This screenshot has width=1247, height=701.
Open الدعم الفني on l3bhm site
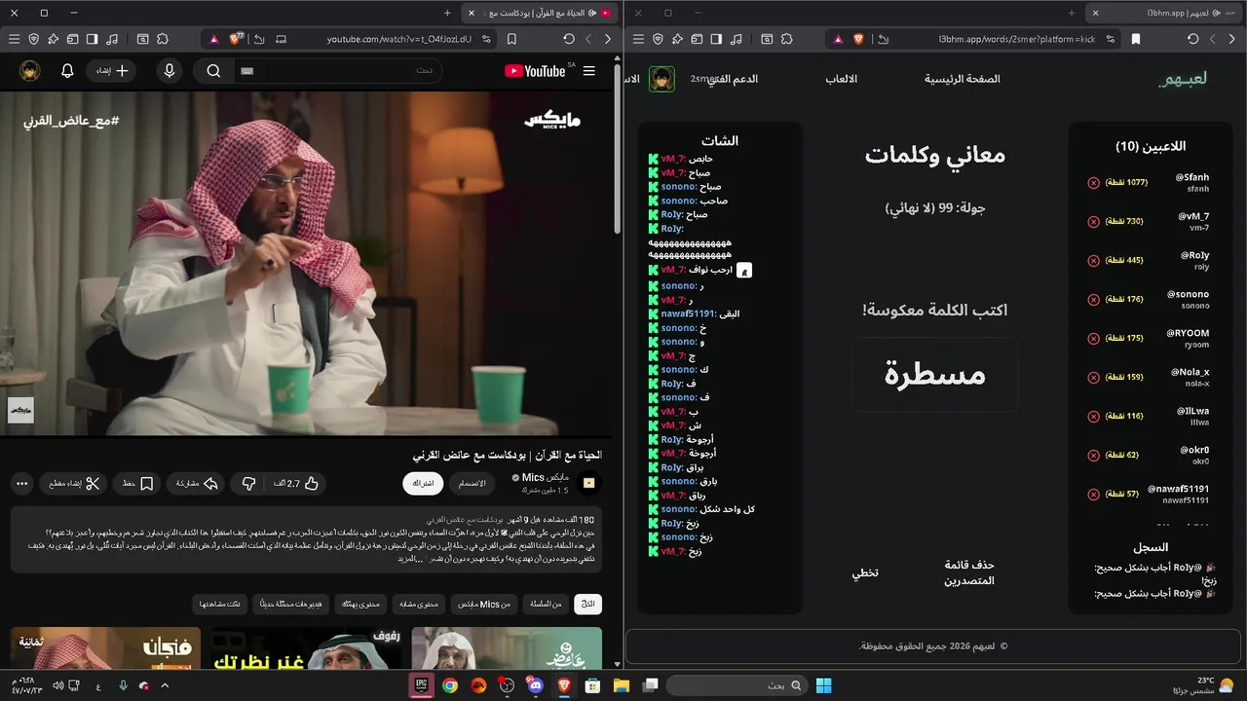733,79
